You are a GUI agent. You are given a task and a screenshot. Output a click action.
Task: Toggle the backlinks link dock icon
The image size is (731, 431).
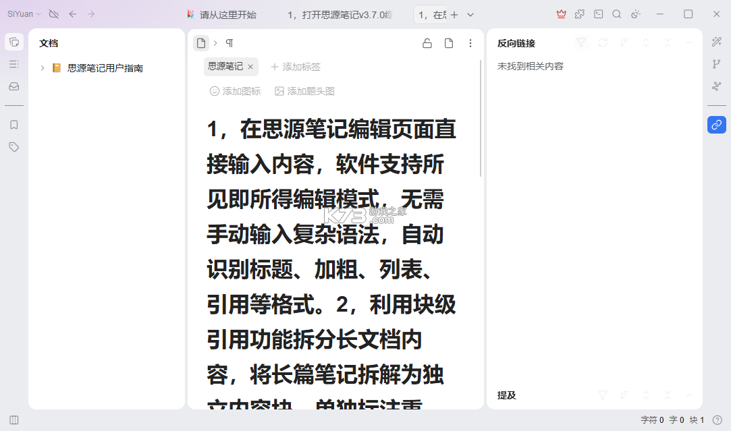point(717,124)
